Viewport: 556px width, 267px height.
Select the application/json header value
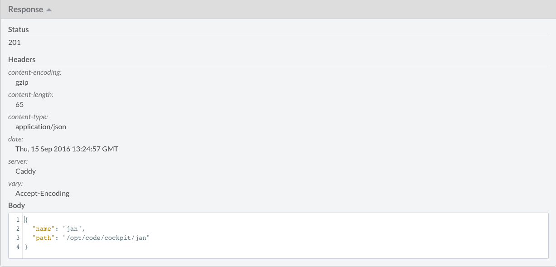(41, 127)
